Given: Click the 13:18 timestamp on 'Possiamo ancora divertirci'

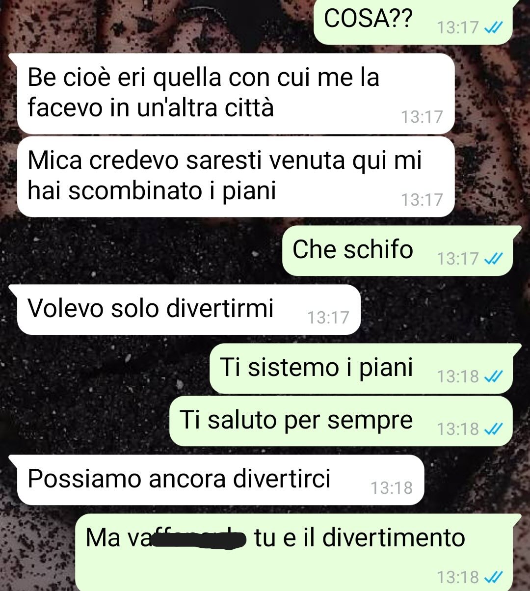Looking at the screenshot, I should pyautogui.click(x=392, y=488).
